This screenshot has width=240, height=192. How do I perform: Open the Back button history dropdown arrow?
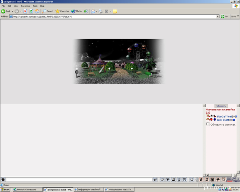click(x=12, y=11)
